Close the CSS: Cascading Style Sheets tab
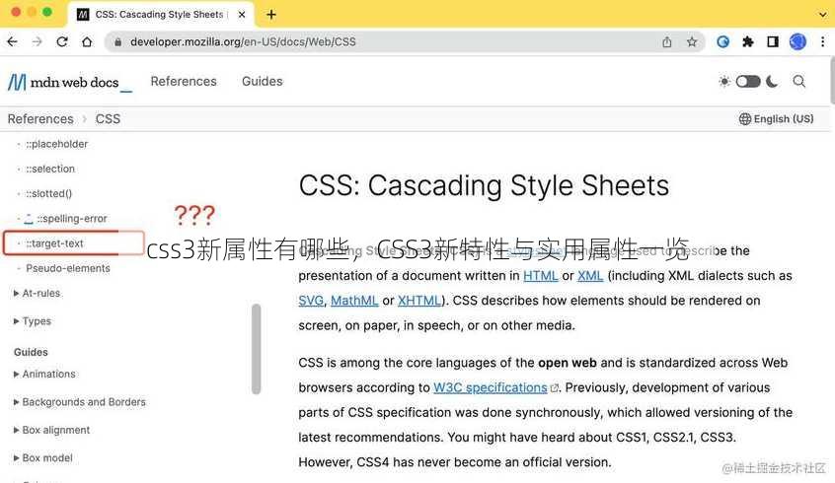The image size is (835, 483). (242, 15)
